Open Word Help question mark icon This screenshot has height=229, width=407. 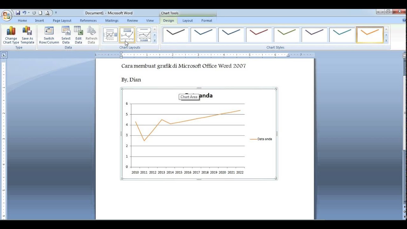pos(404,20)
